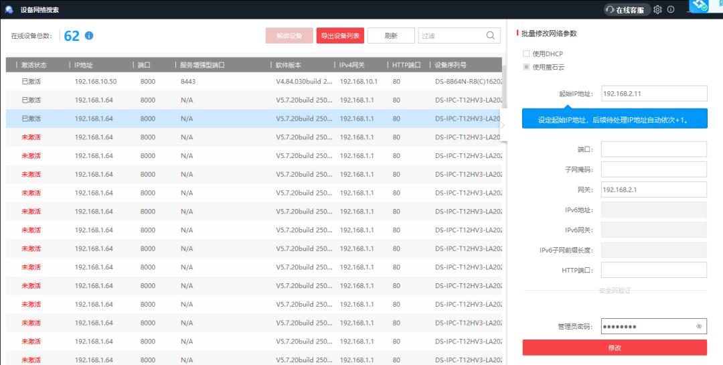The width and height of the screenshot is (723, 365).
Task: Show admin password using eye icon
Action: 699,327
